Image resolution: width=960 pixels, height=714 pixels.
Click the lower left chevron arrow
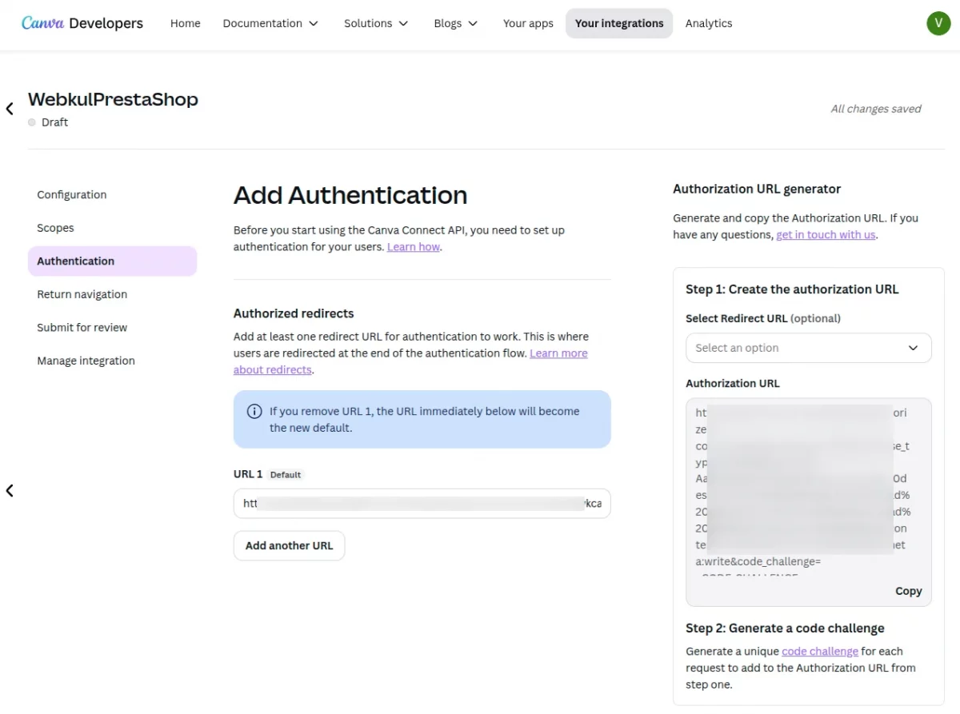[10, 490]
